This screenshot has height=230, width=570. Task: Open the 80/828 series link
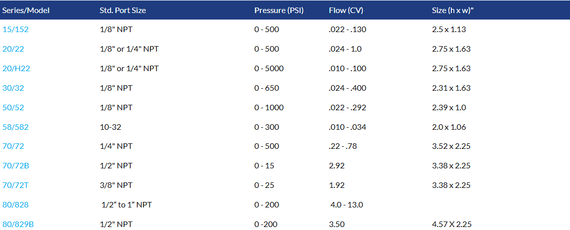(x=16, y=205)
